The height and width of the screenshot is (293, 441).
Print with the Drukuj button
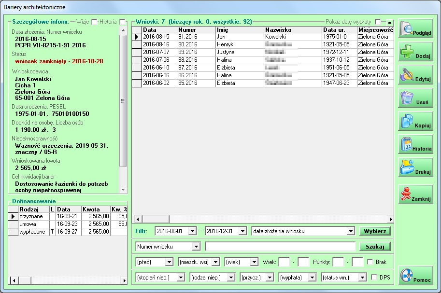[x=415, y=167]
